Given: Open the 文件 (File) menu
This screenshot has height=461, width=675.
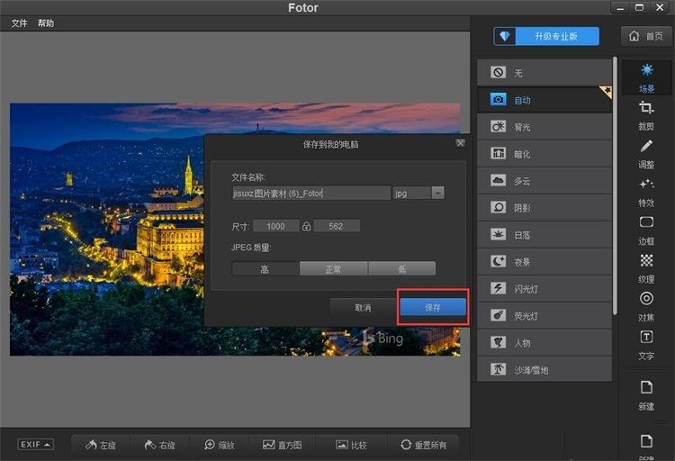Looking at the screenshot, I should [x=20, y=23].
